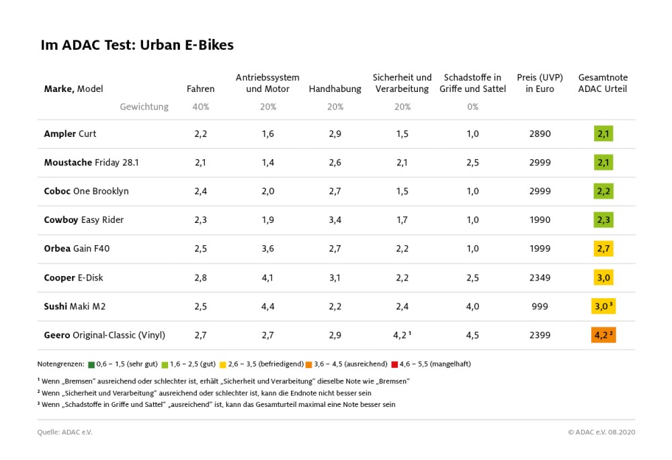Click the dark green 'sehr gut' legend square
672x460 pixels.
pyautogui.click(x=90, y=364)
